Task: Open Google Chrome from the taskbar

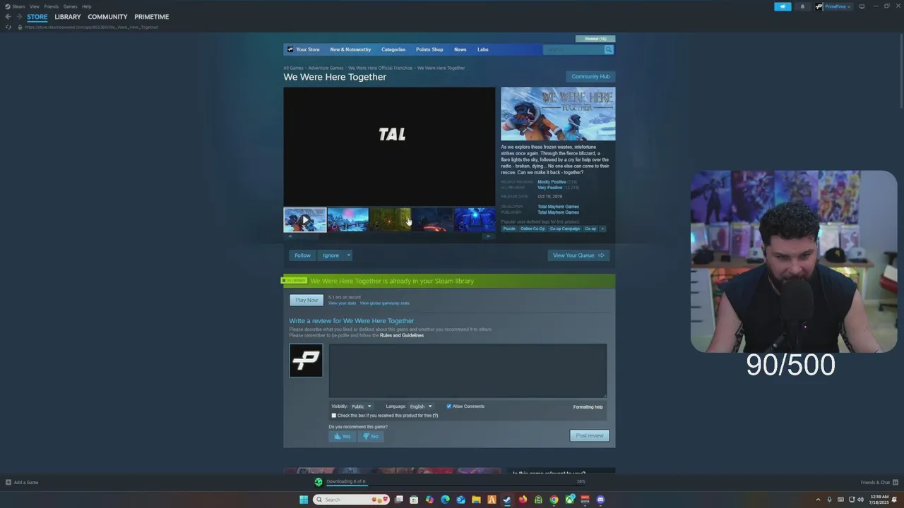Action: pos(554,500)
